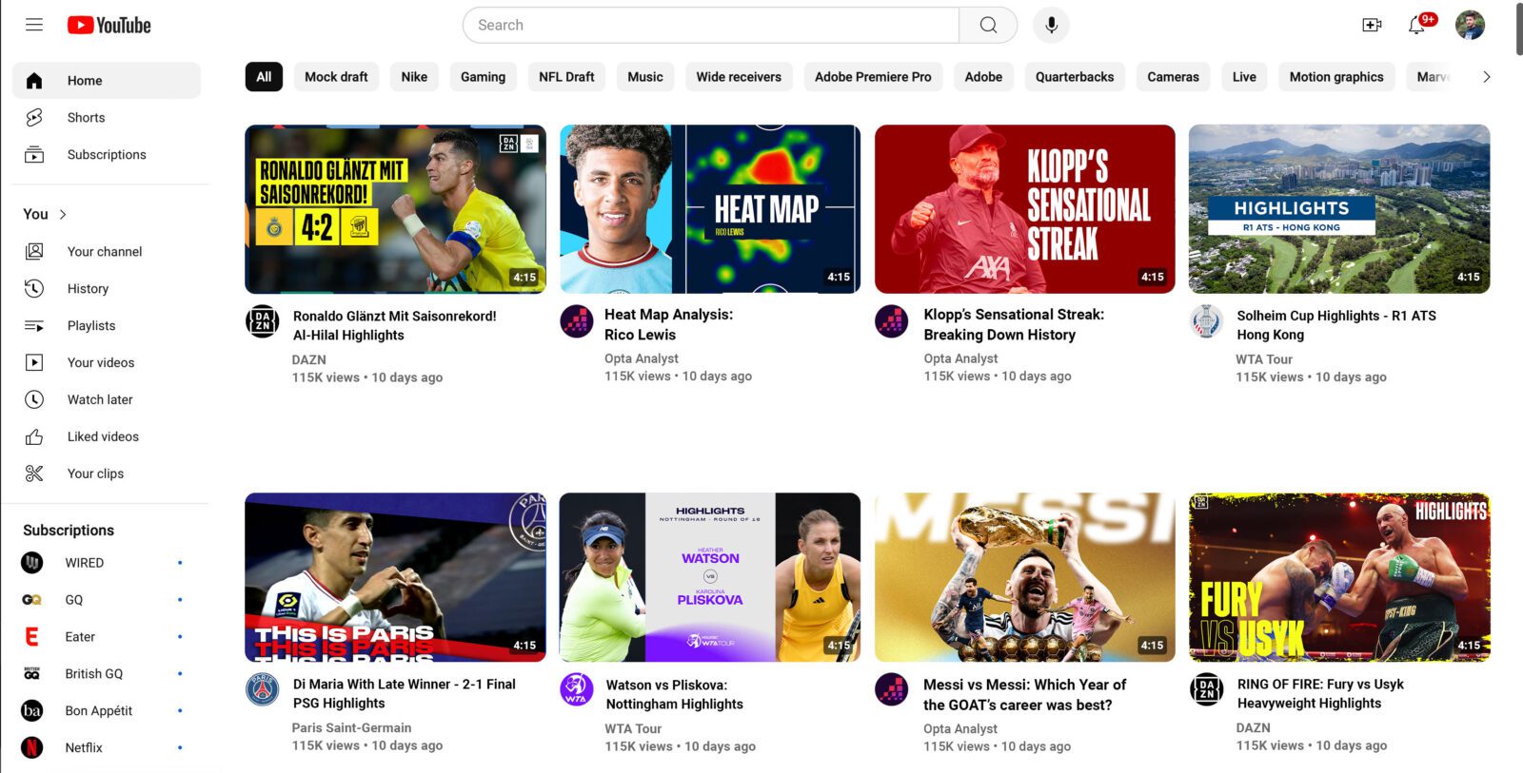Click the Netflix channel icon
Screen dimensions: 1523x773
pos(32,748)
